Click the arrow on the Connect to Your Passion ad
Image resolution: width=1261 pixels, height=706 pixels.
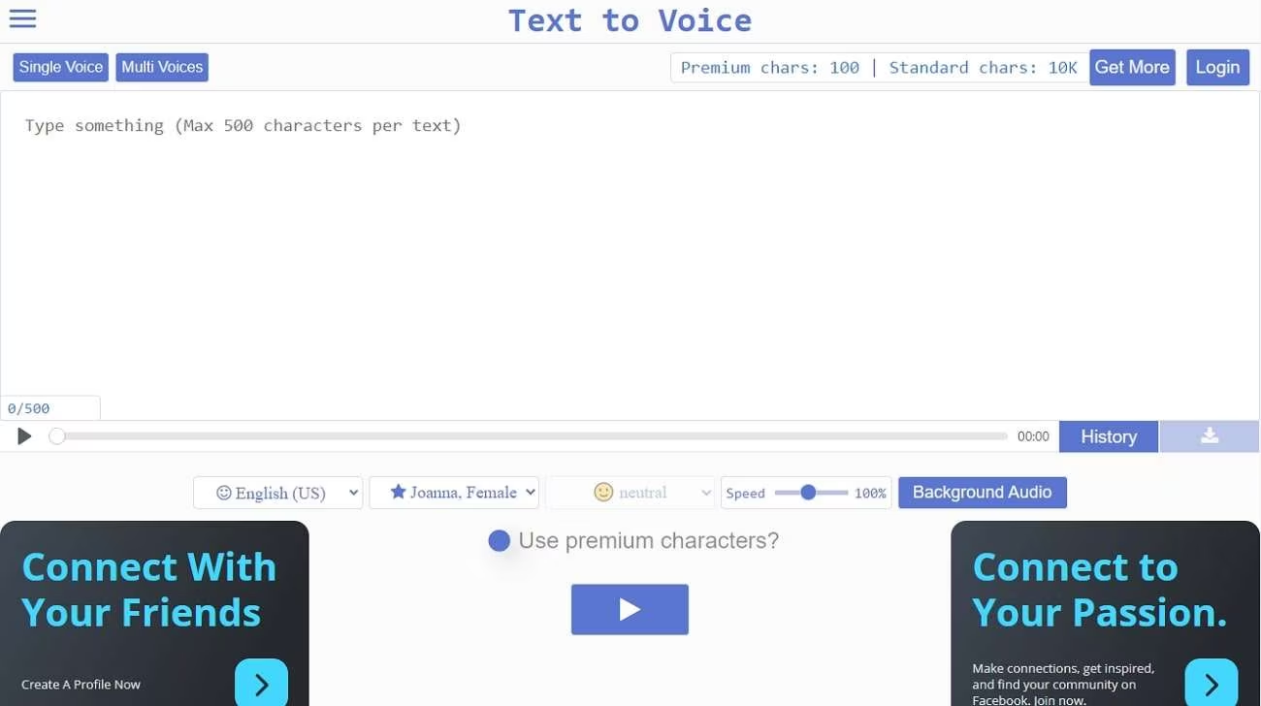1211,683
